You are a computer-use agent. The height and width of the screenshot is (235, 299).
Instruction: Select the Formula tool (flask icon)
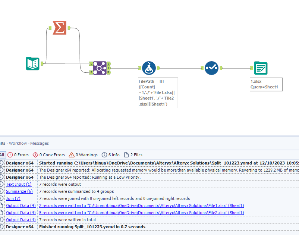[x=149, y=68]
